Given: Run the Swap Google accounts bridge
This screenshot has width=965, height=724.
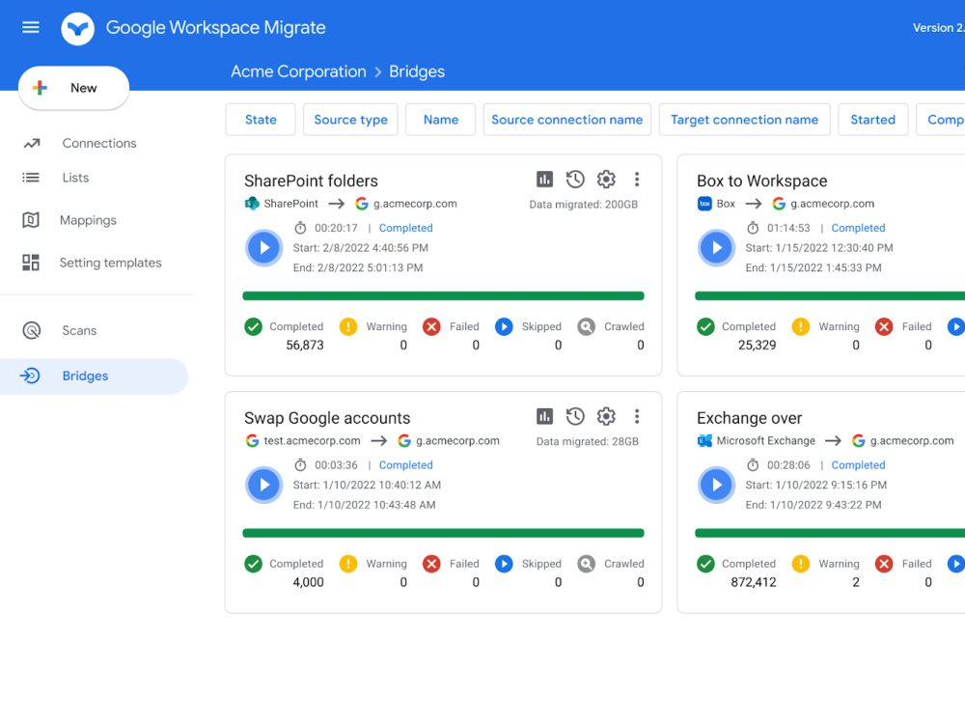Looking at the screenshot, I should click(x=264, y=485).
